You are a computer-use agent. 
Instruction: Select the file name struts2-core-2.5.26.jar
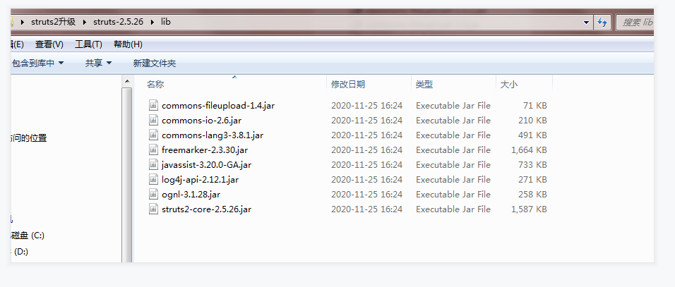tap(207, 209)
